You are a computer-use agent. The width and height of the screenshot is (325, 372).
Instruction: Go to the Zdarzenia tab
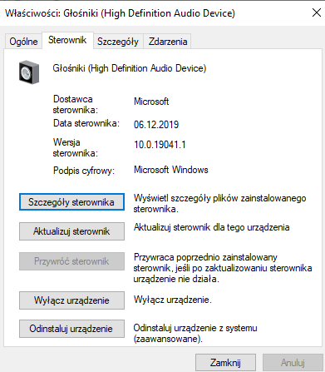(x=168, y=42)
